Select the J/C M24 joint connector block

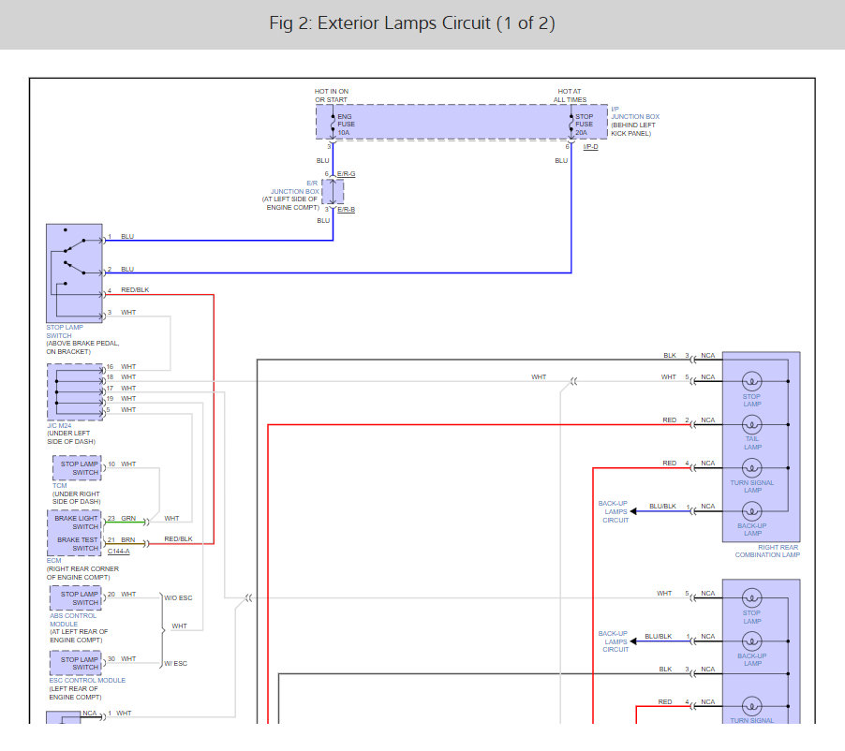[x=75, y=392]
